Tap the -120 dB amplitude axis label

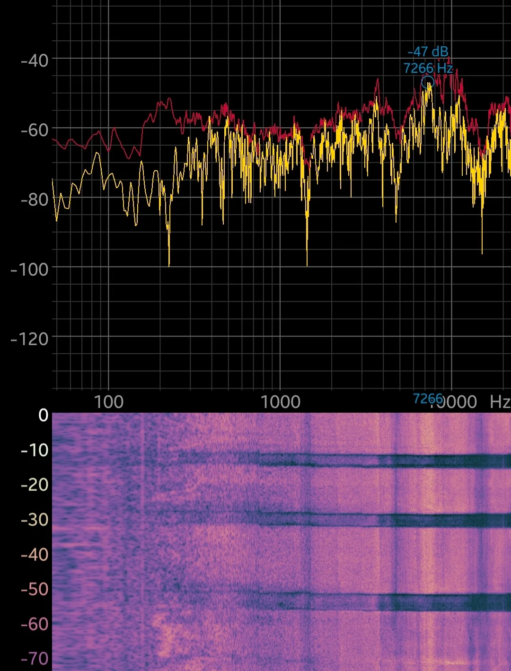coord(30,339)
